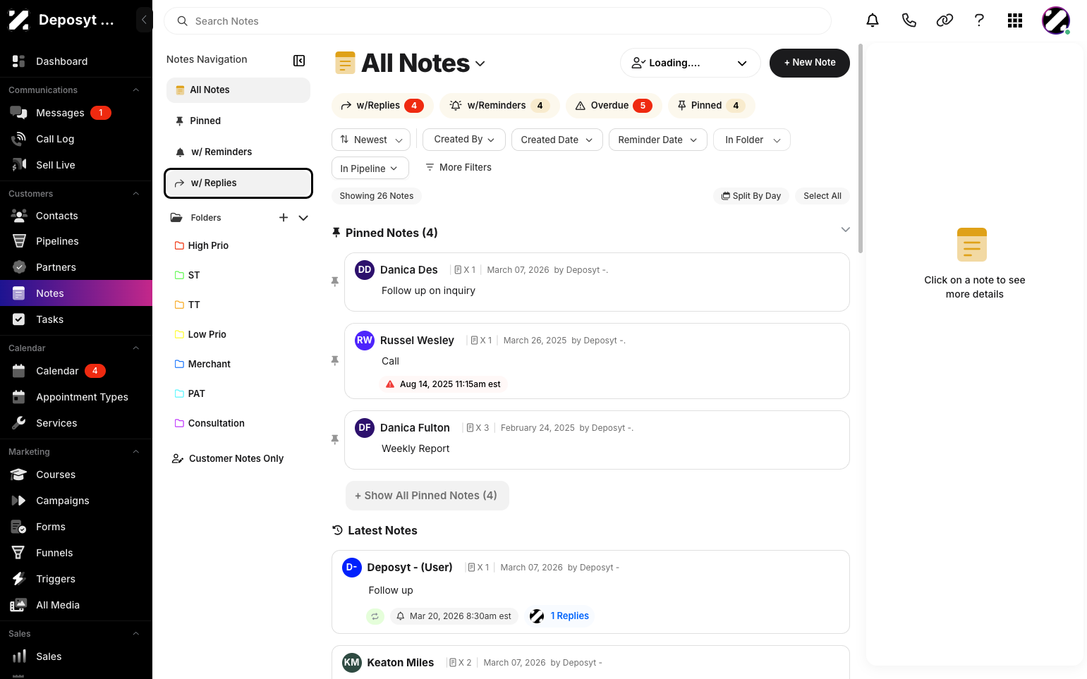Toggle the w/Replies filter chip
Screen dimensions: 1087x679
coord(382,106)
